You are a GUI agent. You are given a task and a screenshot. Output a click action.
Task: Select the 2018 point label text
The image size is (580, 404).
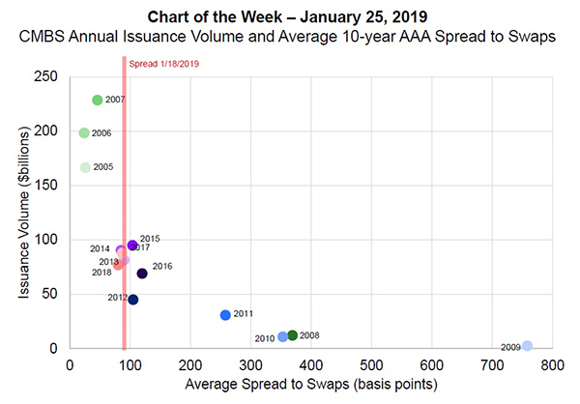(101, 273)
